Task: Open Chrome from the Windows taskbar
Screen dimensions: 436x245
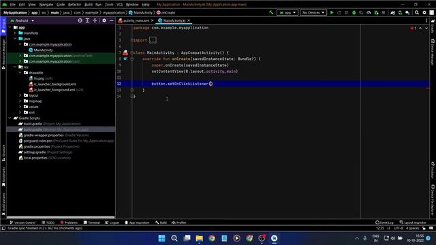Action: 212,238
